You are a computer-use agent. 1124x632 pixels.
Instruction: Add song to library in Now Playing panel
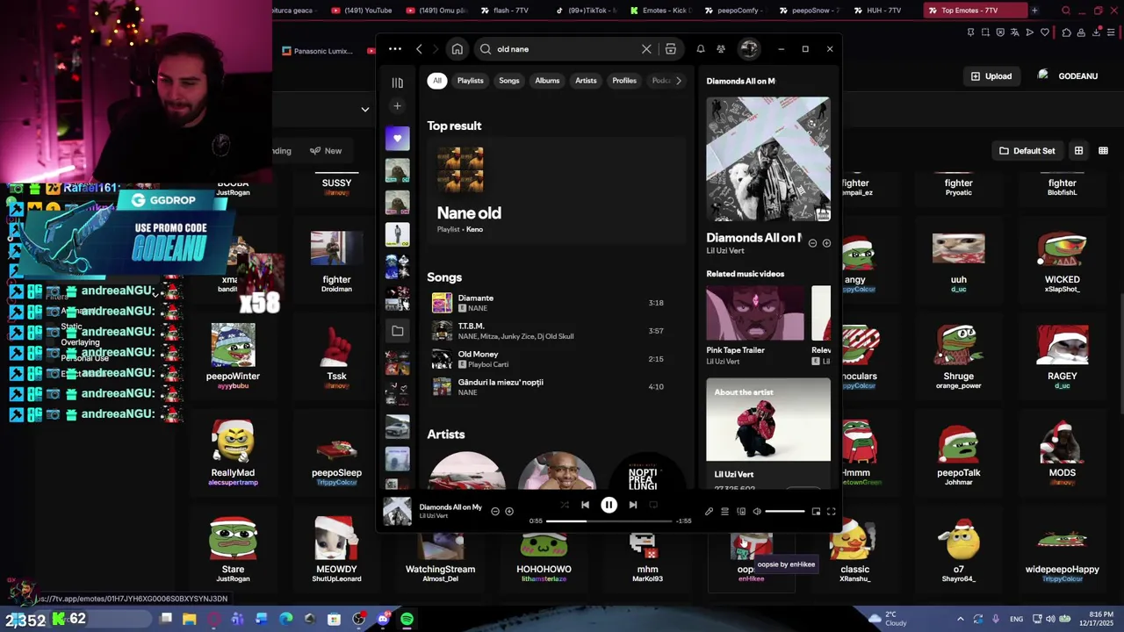click(x=826, y=243)
